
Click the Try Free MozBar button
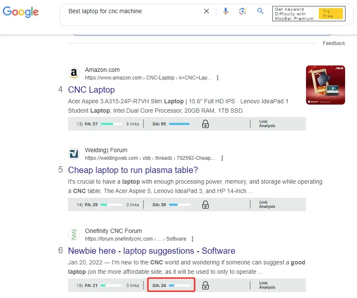pos(331,14)
